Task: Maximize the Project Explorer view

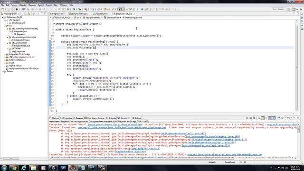Action: (45, 13)
